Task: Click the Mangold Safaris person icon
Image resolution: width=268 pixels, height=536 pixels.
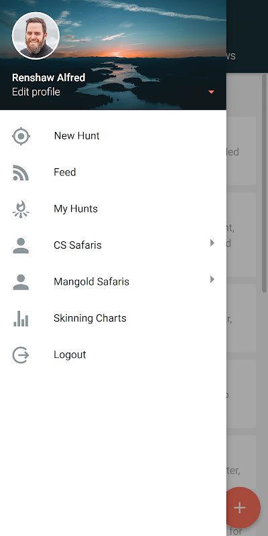Action: coord(21,282)
